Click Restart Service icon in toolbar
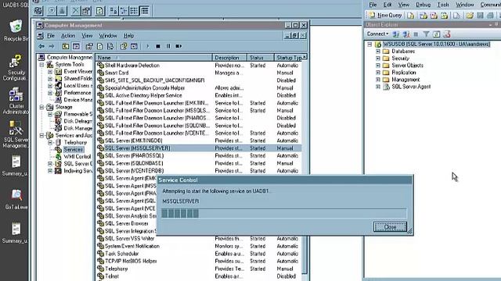This screenshot has width=501, height=281. click(x=178, y=46)
